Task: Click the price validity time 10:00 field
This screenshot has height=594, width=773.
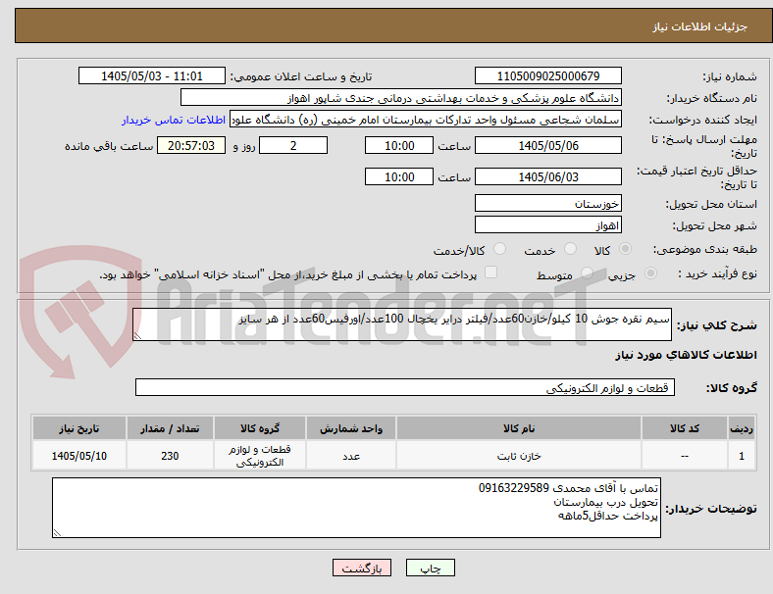Action: point(399,176)
